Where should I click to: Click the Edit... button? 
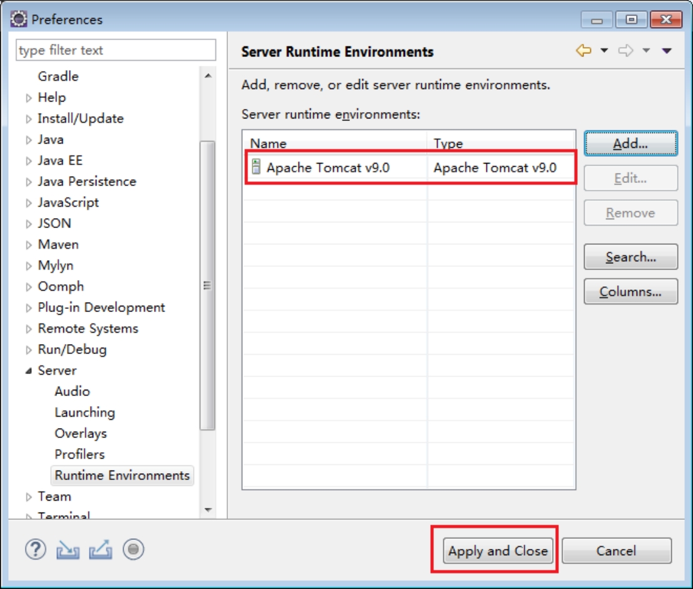click(x=630, y=178)
